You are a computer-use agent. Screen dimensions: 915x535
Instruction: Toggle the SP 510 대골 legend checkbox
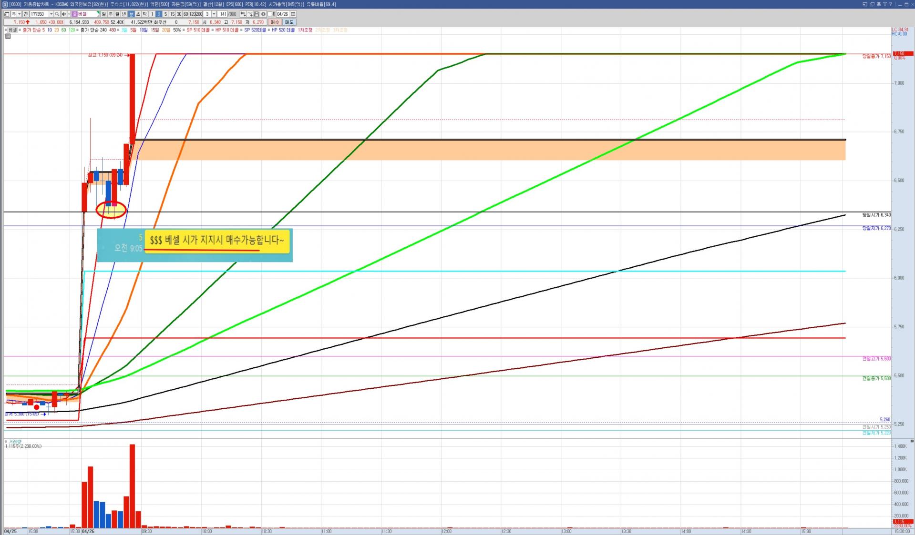(x=184, y=30)
